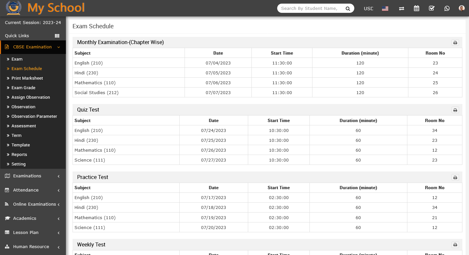469x255 pixels.
Task: Focus the student name search field
Action: (310, 9)
